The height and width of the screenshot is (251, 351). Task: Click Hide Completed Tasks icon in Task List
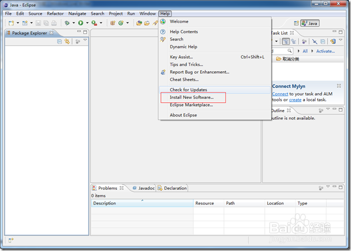point(315,42)
